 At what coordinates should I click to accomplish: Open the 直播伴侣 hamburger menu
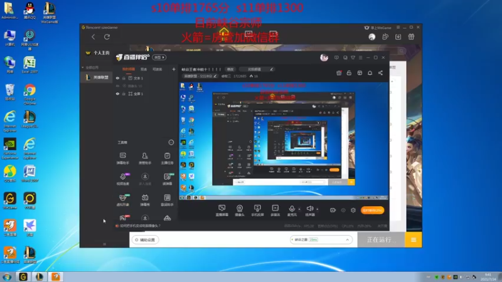click(x=360, y=58)
